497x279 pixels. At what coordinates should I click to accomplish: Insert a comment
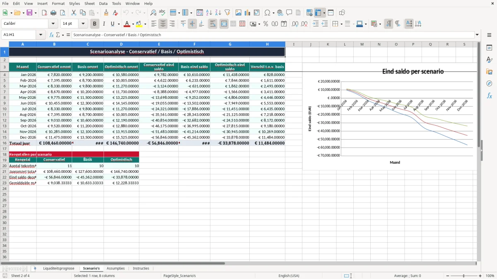289,13
